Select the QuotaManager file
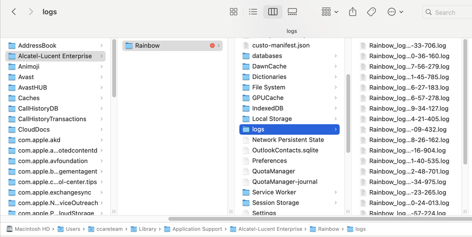 [x=290, y=171]
